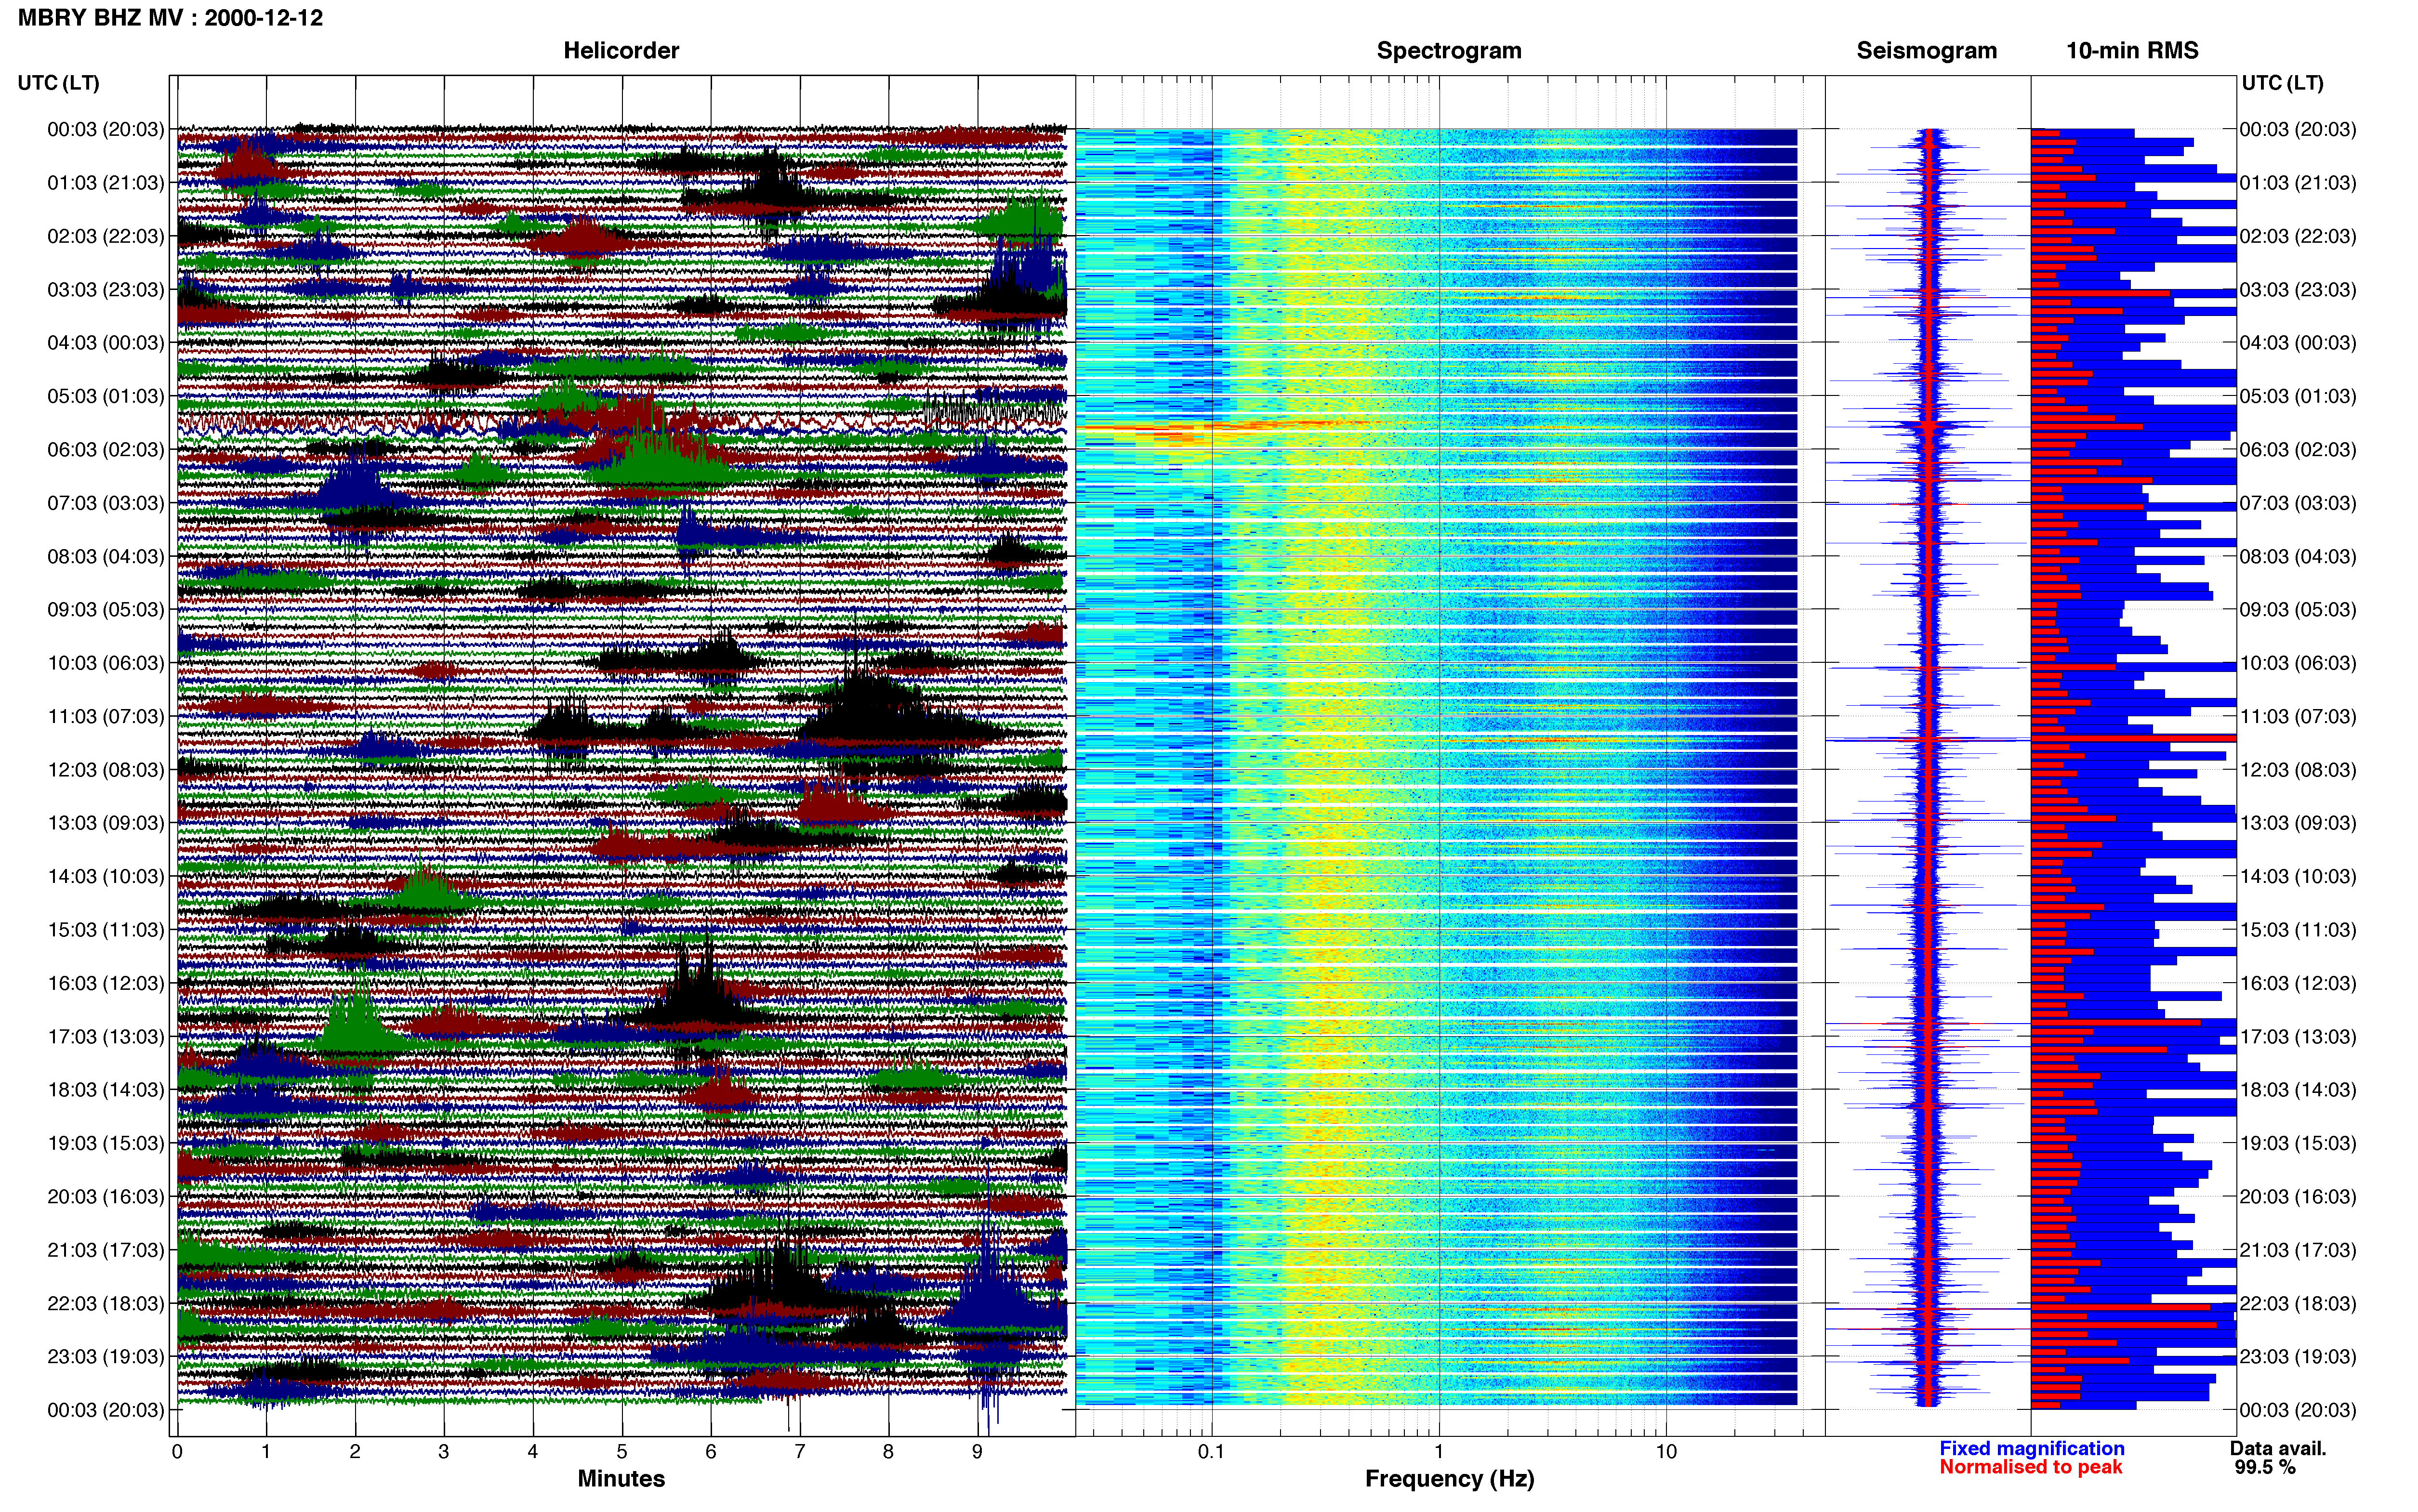Click left time label '11:03 (07:03)'

106,716
